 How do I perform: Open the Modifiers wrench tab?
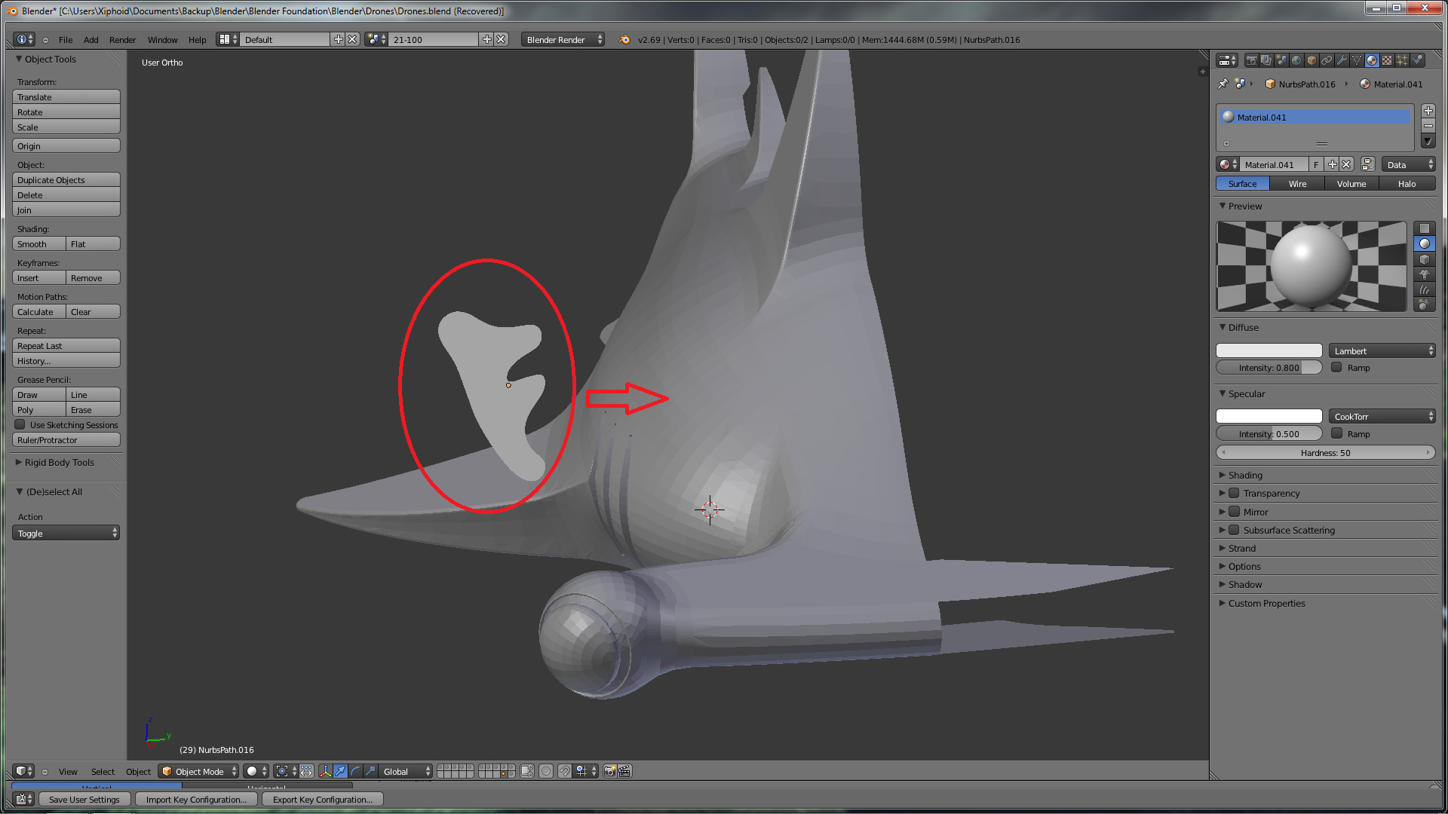(1342, 60)
